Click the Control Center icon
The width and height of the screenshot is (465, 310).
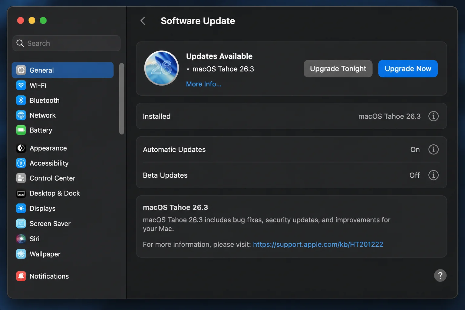pyautogui.click(x=21, y=178)
